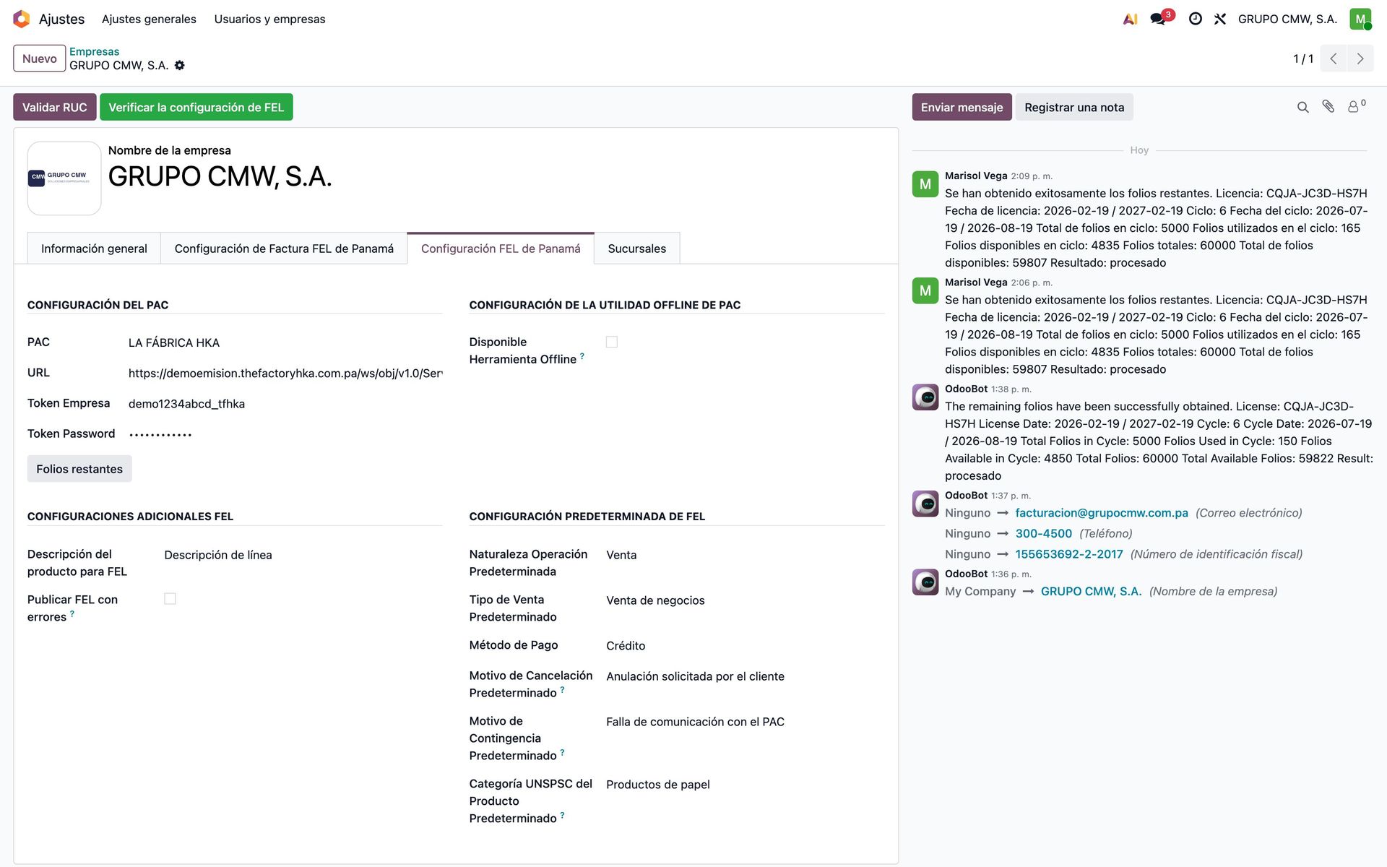Click the Folios restantes button
Image resolution: width=1387 pixels, height=867 pixels.
pyautogui.click(x=79, y=469)
